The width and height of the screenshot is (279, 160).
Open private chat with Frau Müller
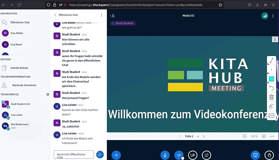tap(17, 33)
